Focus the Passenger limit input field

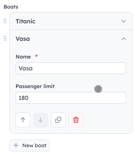(71, 98)
